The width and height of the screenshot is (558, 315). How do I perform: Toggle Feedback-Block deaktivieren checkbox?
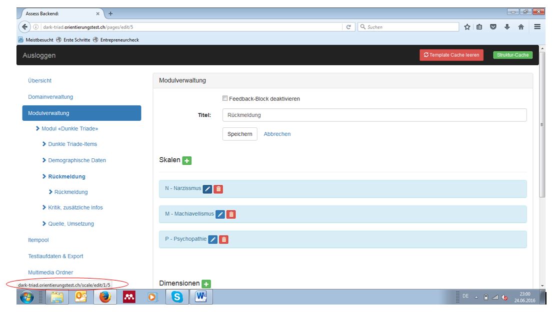225,98
